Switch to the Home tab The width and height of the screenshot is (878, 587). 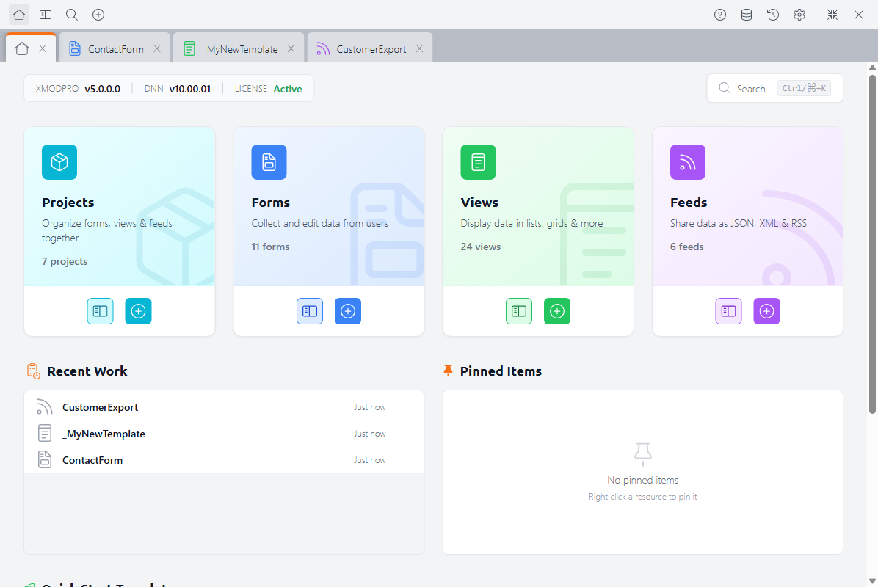22,48
